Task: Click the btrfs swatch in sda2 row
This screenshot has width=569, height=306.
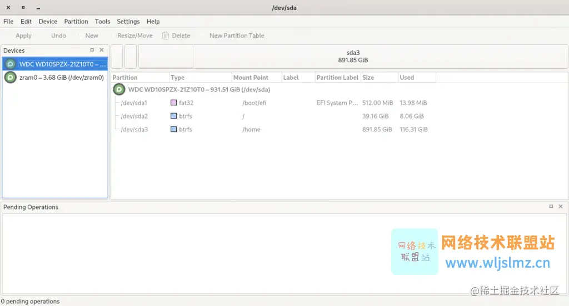Action: 173,116
